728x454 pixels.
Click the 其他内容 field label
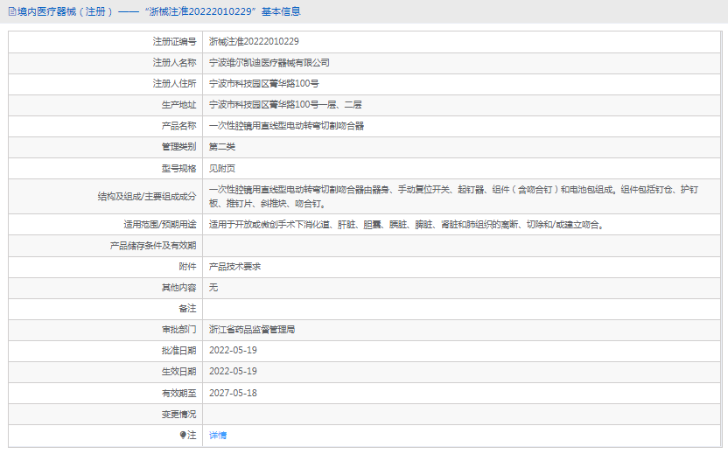coord(178,287)
